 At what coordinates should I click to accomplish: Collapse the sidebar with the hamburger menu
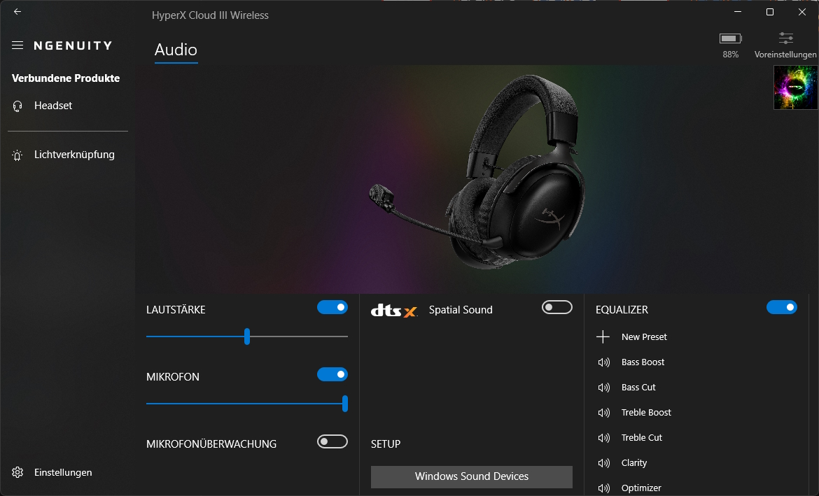click(17, 45)
